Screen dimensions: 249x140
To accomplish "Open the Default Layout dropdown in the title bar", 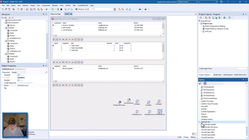I will [x=197, y=2].
